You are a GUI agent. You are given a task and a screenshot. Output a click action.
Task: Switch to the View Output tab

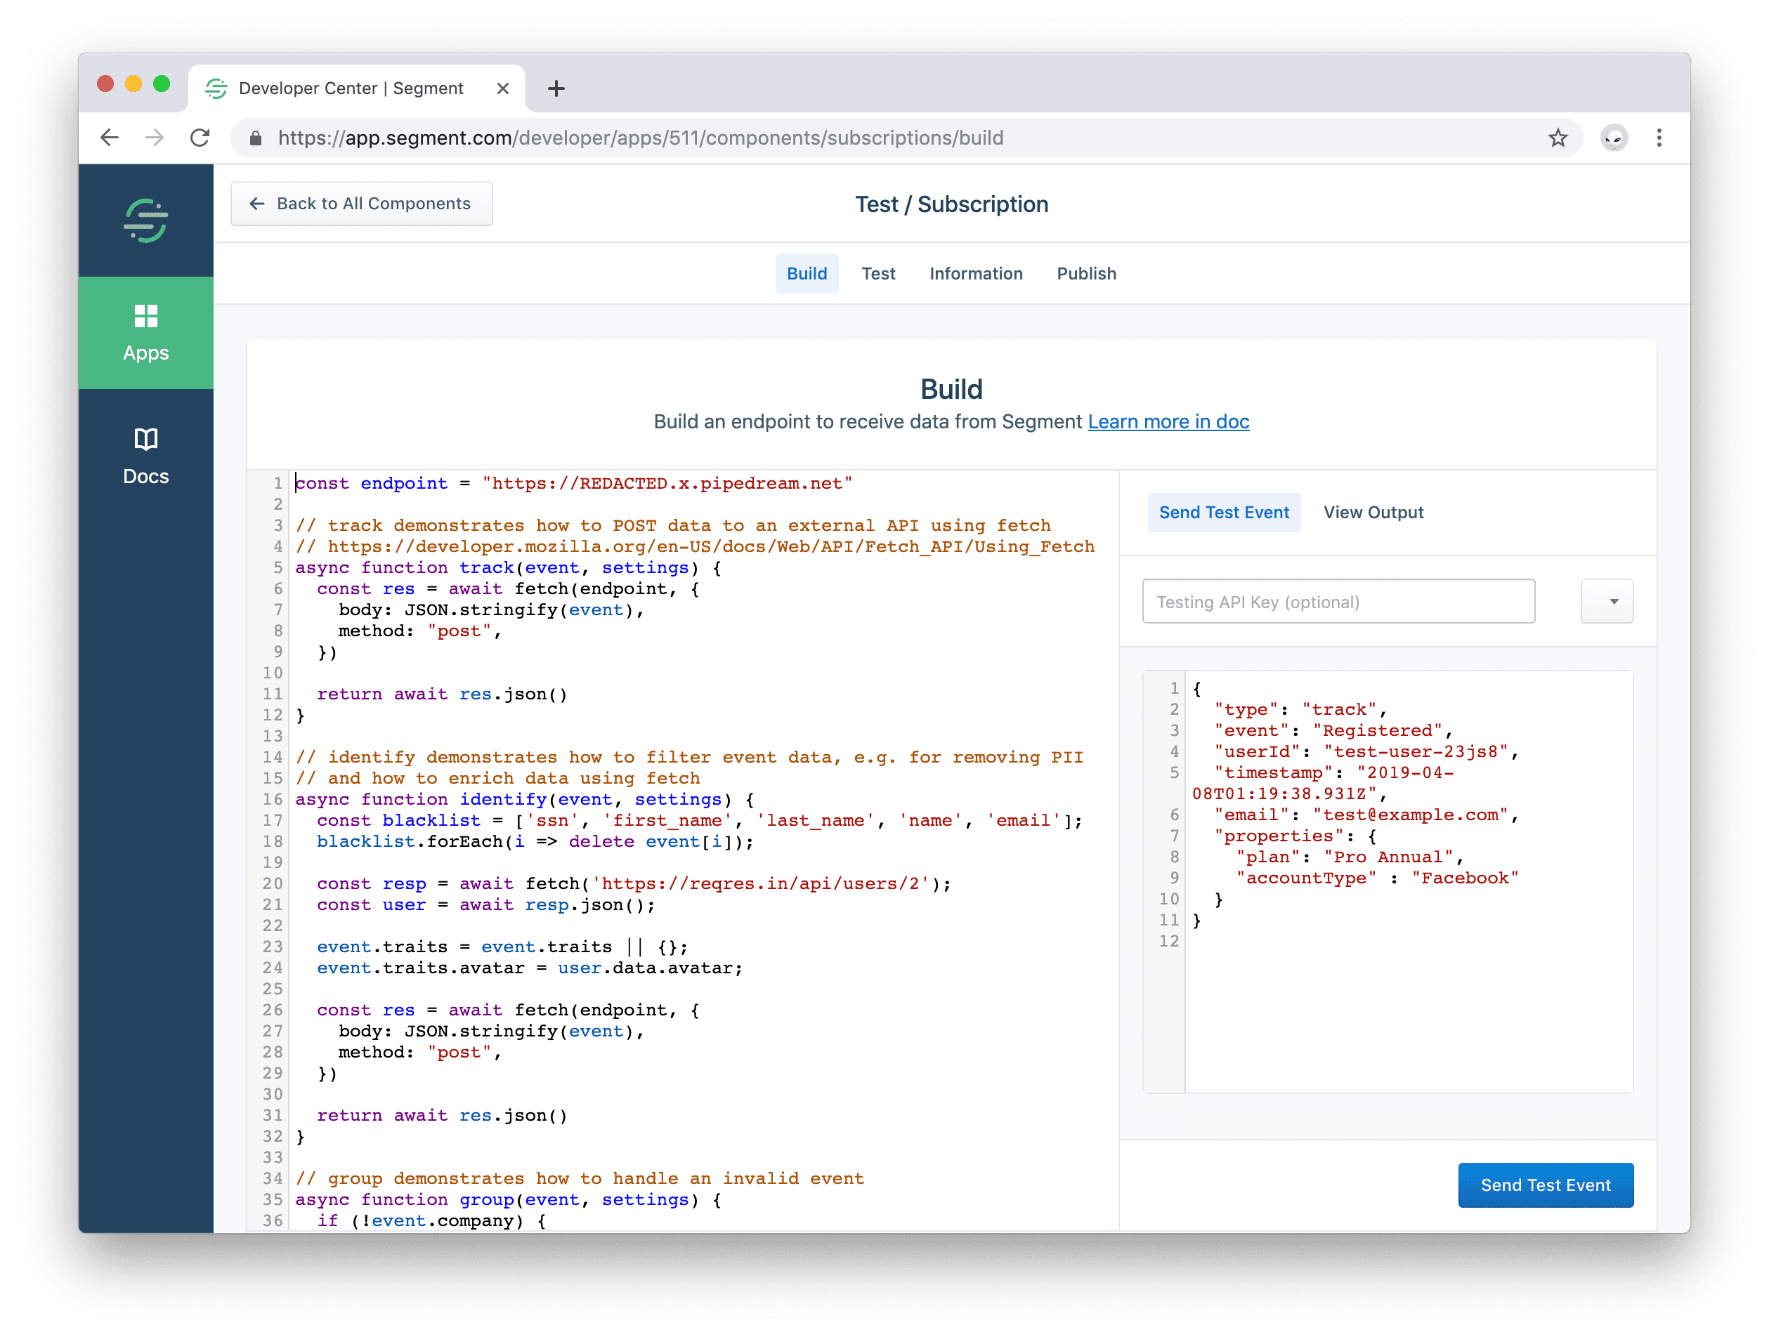tap(1373, 513)
